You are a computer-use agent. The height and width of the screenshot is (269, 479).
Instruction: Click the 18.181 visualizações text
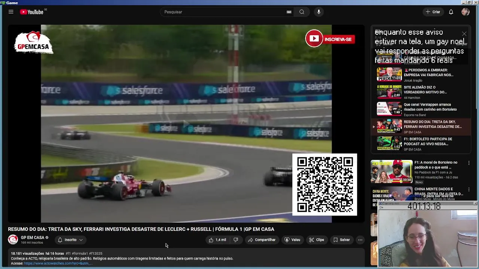click(x=27, y=253)
